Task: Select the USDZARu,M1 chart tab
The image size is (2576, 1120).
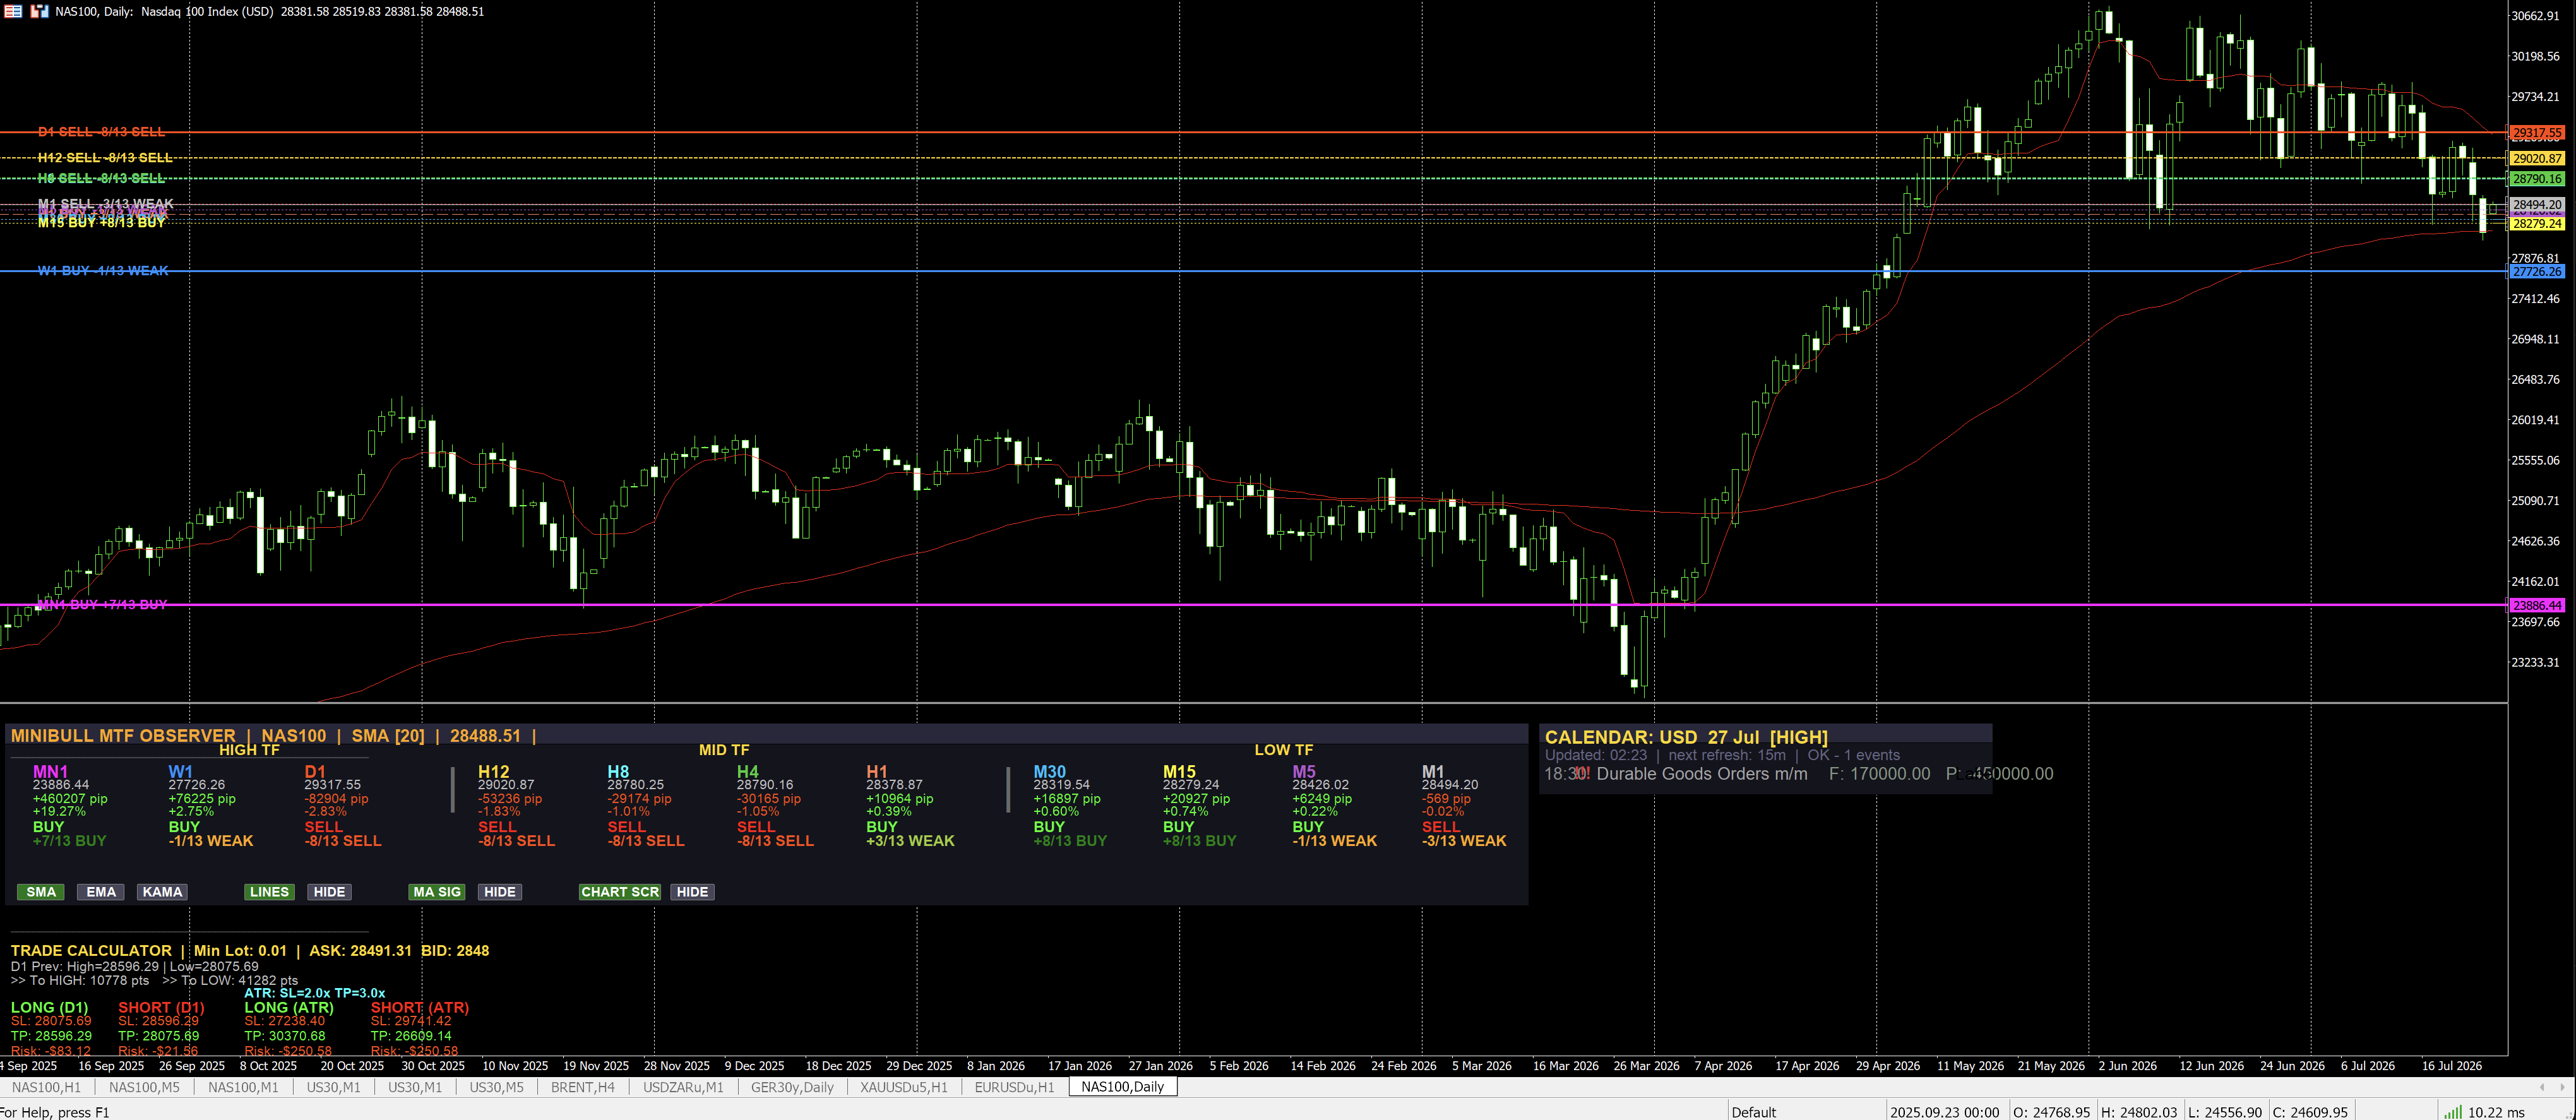Action: (x=683, y=1087)
